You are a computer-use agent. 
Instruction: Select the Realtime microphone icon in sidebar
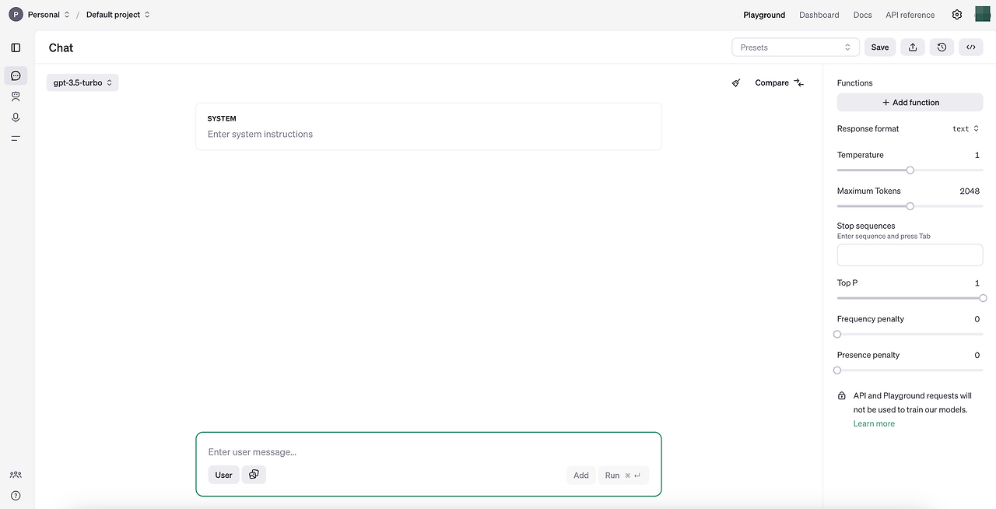16,117
